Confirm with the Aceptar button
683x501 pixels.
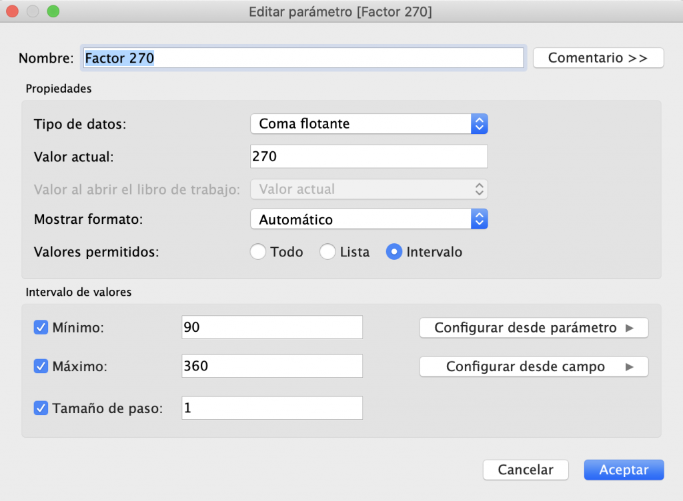[624, 470]
